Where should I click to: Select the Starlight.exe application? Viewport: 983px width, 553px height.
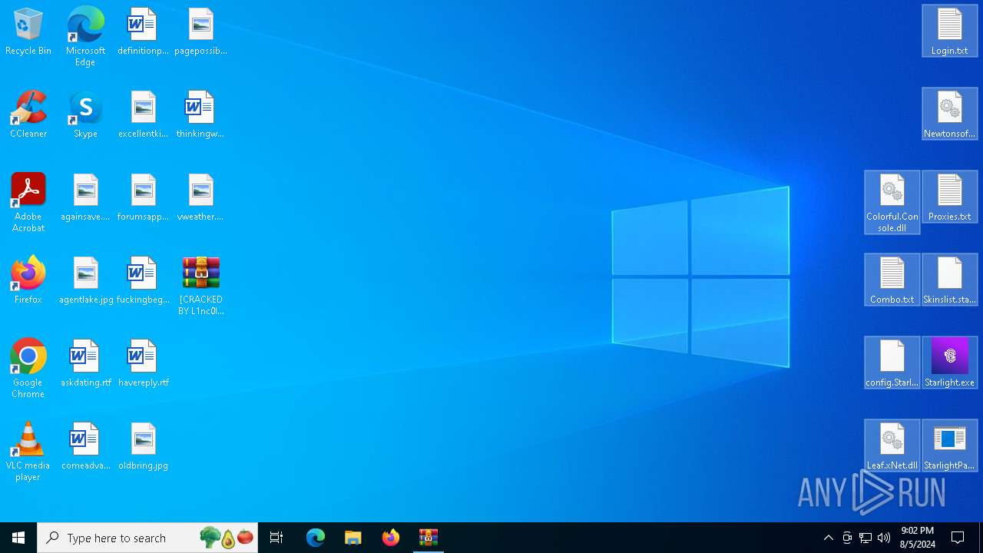click(950, 363)
